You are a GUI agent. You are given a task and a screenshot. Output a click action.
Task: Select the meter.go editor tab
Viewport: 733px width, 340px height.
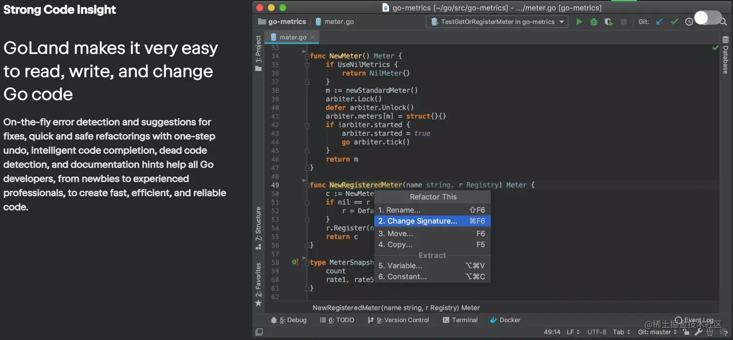(293, 37)
